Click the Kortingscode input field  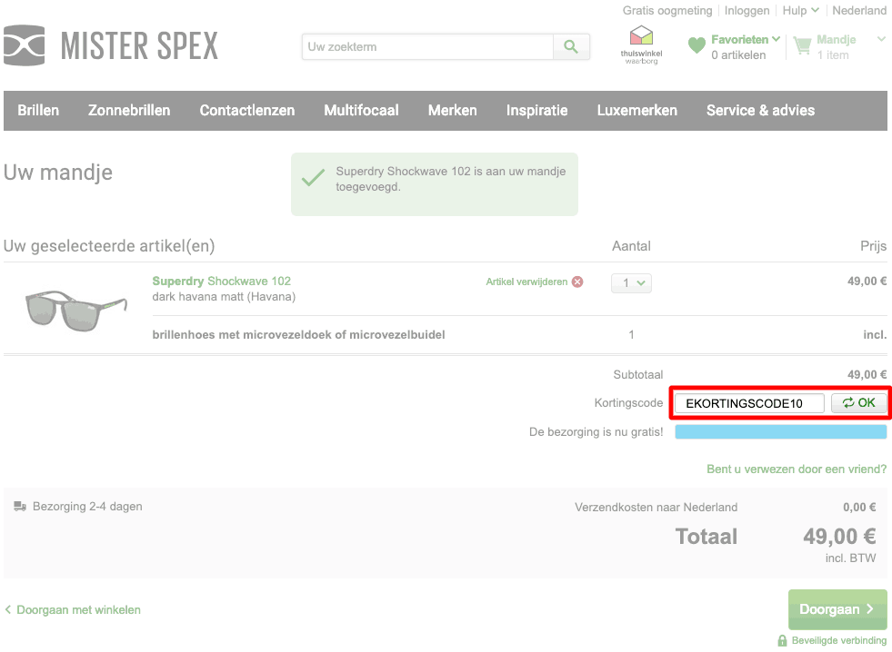[x=749, y=403]
